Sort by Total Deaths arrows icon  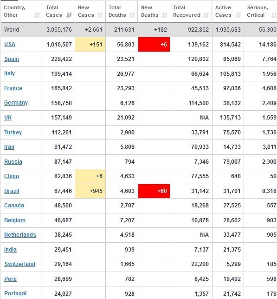coord(132,15)
